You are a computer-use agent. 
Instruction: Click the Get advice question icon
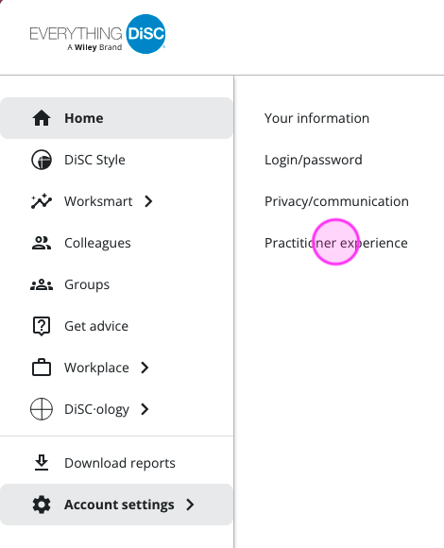(x=42, y=326)
